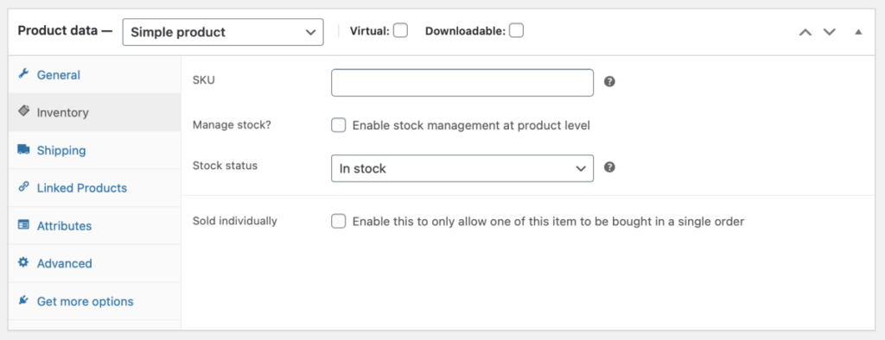The width and height of the screenshot is (885, 340).
Task: Click the Inventory tag icon
Action: [23, 111]
